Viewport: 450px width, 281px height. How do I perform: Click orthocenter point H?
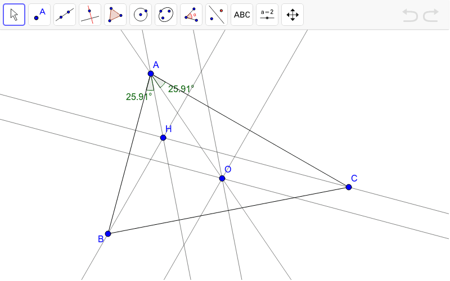click(x=163, y=138)
